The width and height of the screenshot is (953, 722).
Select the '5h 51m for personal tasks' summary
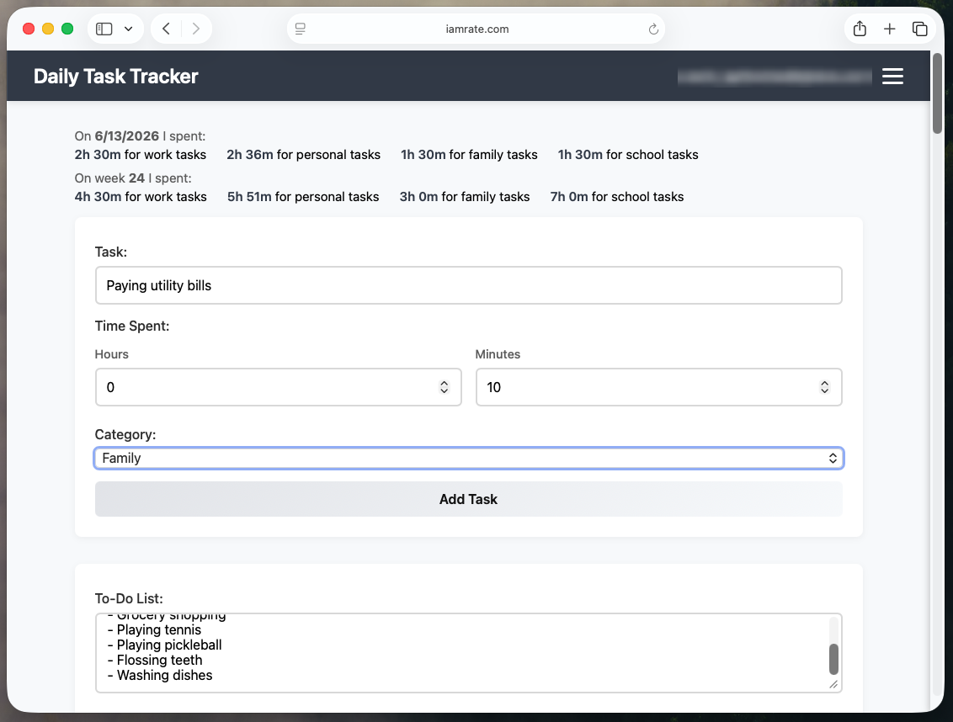(x=303, y=196)
